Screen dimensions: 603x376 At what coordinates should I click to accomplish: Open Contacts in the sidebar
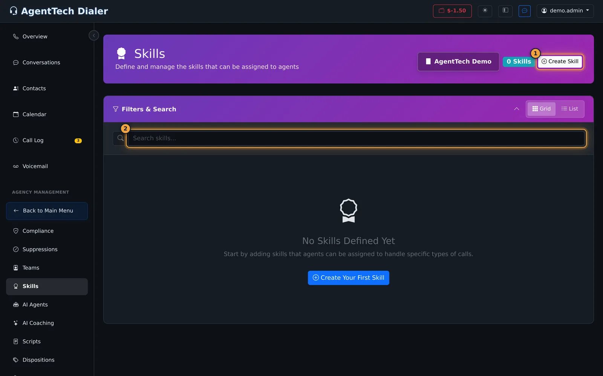[x=47, y=88]
